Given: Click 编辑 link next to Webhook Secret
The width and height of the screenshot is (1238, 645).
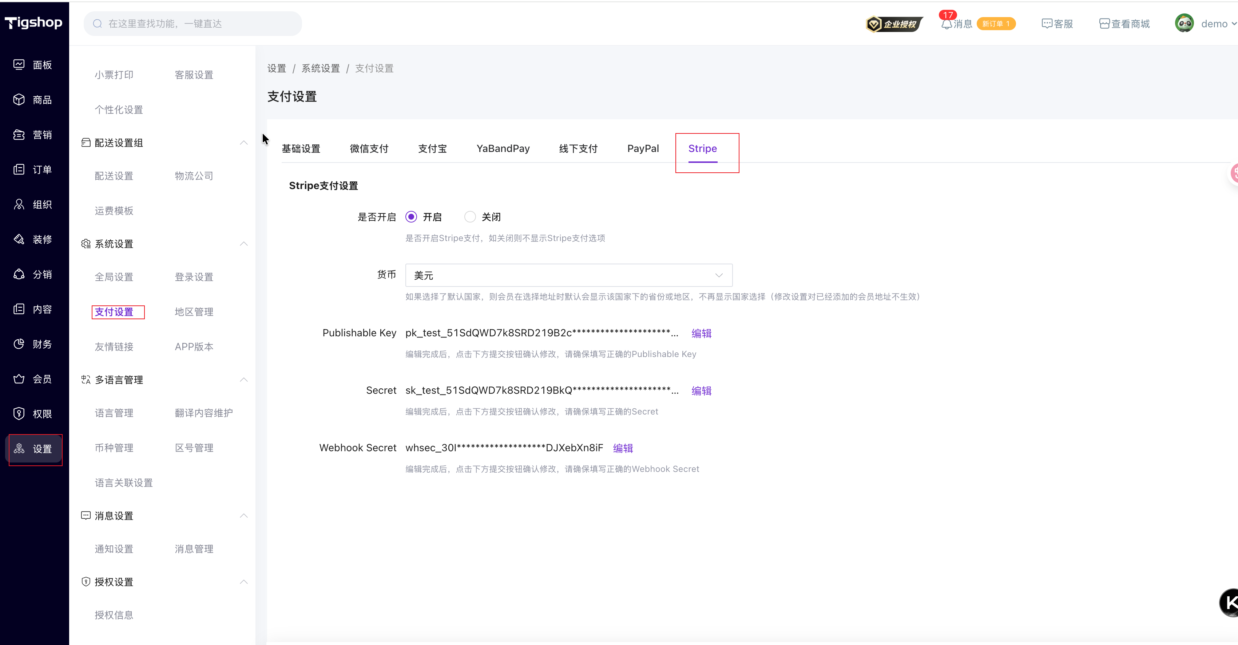Looking at the screenshot, I should point(623,448).
